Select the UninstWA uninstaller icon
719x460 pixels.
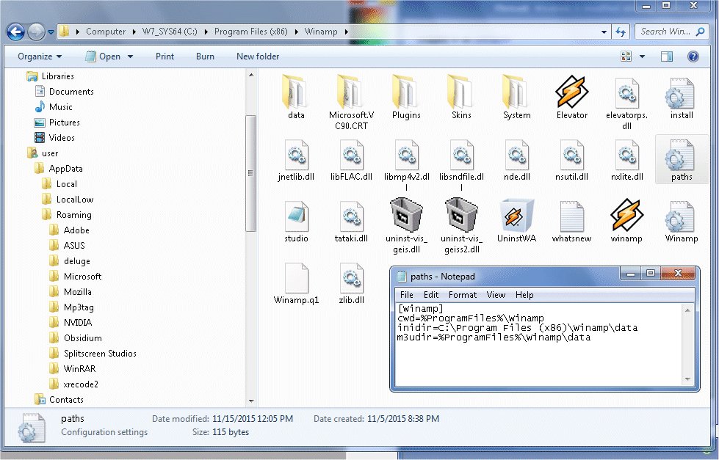(x=517, y=216)
